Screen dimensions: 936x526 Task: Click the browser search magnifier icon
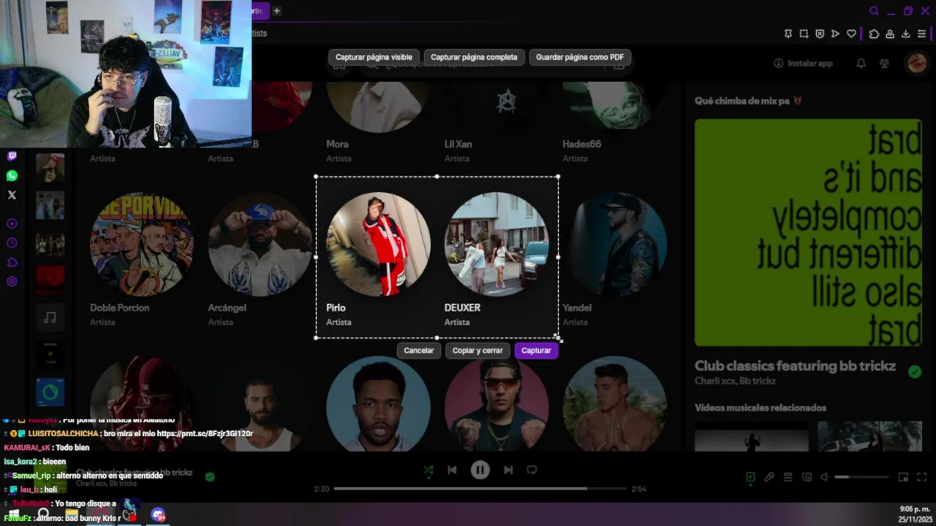click(874, 11)
